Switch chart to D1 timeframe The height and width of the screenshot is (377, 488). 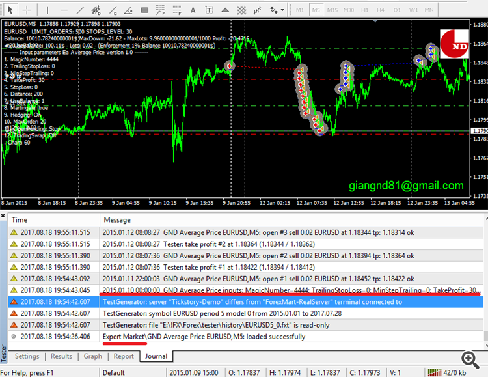(x=397, y=10)
